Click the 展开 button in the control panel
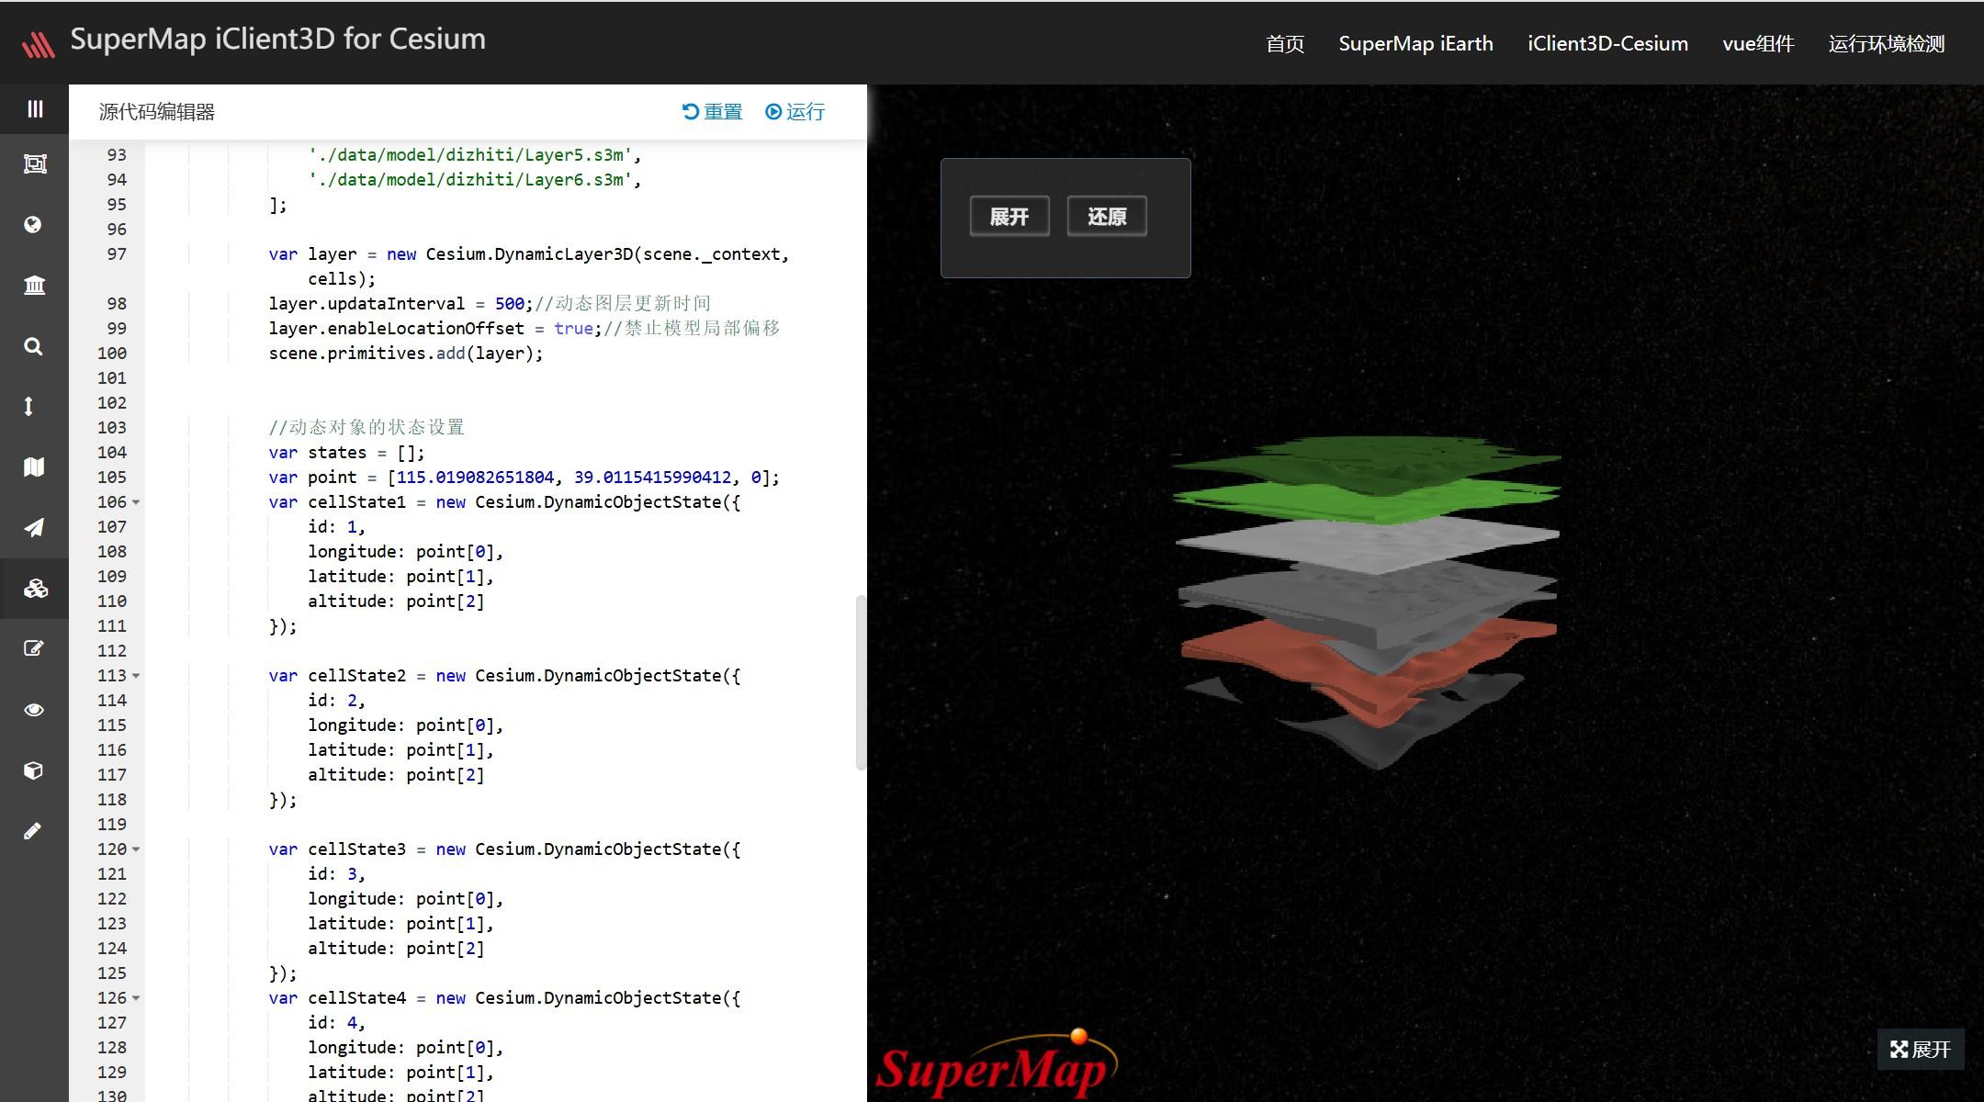Image resolution: width=1984 pixels, height=1102 pixels. pyautogui.click(x=1009, y=217)
